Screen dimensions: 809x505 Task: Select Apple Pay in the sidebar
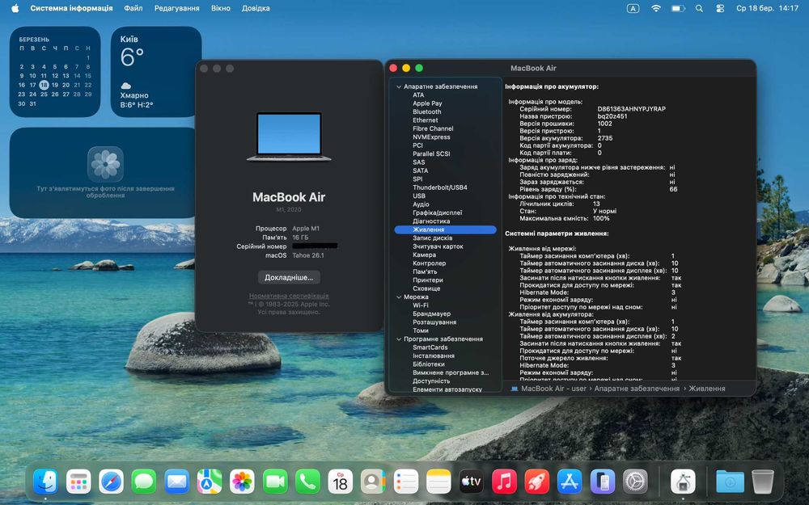427,103
